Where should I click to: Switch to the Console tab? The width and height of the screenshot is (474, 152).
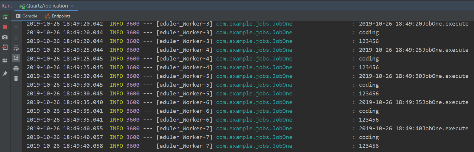click(x=26, y=16)
